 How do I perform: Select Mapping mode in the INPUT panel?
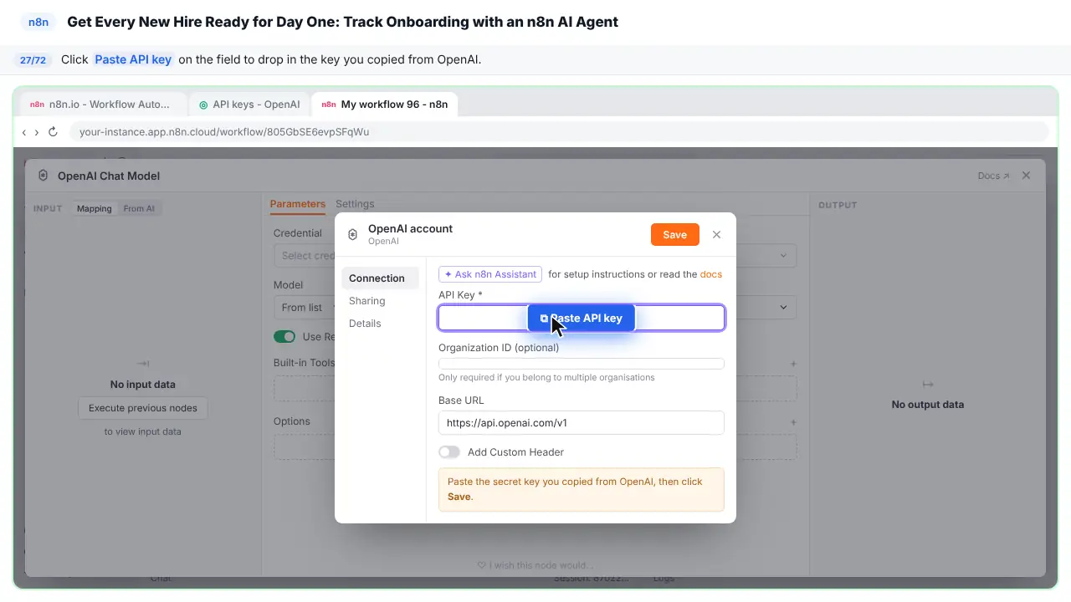95,208
